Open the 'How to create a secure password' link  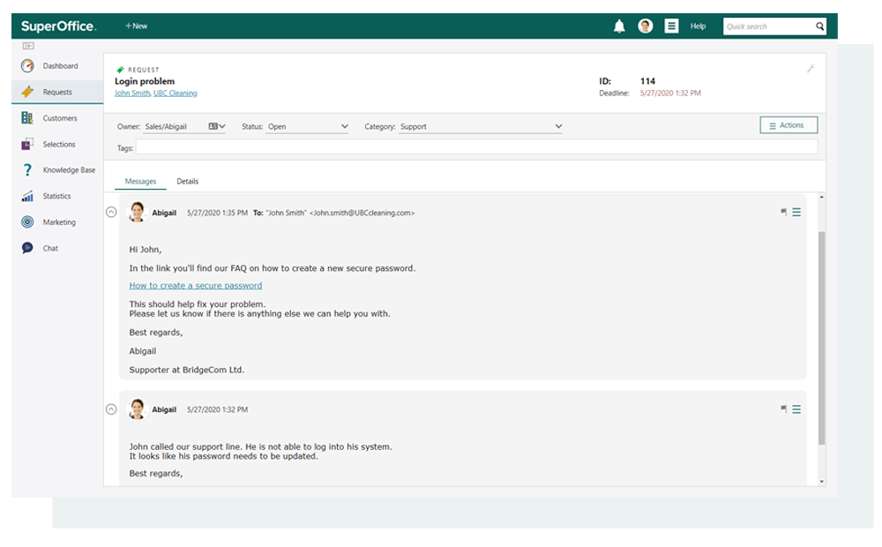[x=196, y=285]
